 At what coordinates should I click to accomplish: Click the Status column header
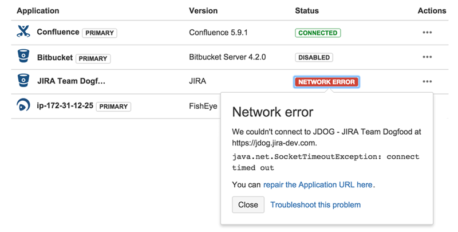(307, 11)
